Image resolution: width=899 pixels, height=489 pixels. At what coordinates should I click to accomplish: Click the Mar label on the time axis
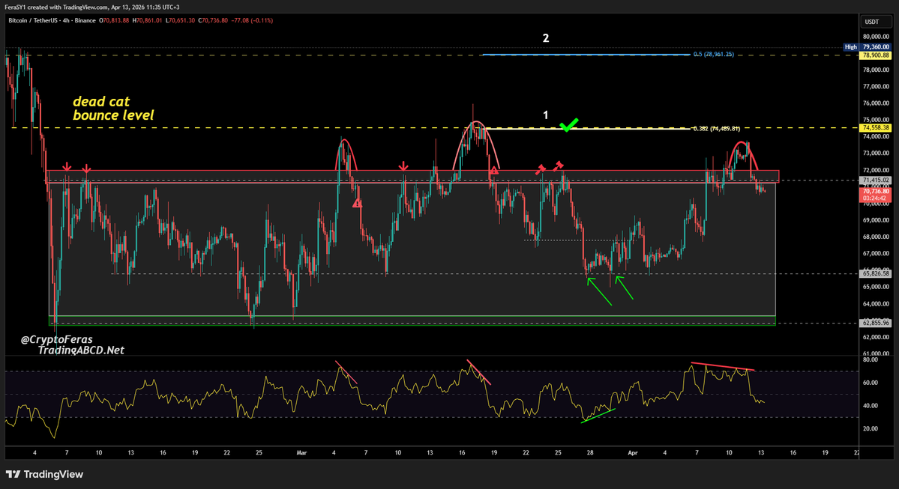301,452
